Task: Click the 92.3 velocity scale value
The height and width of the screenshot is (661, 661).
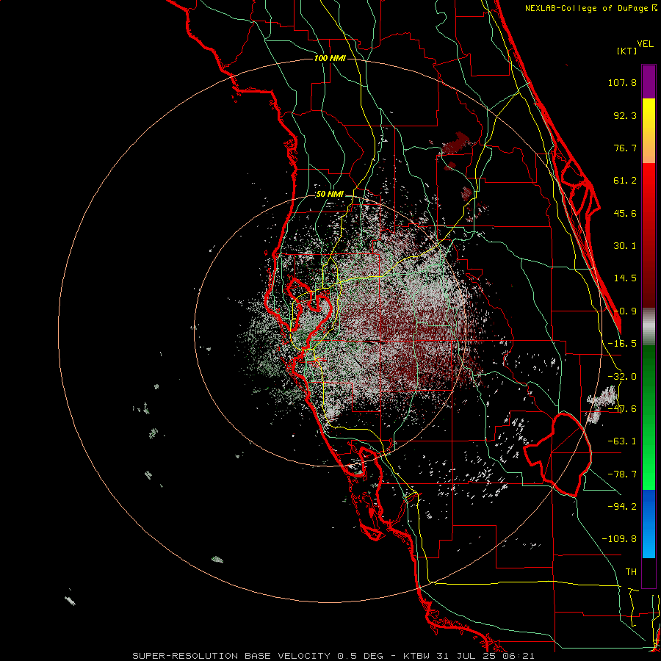Action: [x=625, y=115]
